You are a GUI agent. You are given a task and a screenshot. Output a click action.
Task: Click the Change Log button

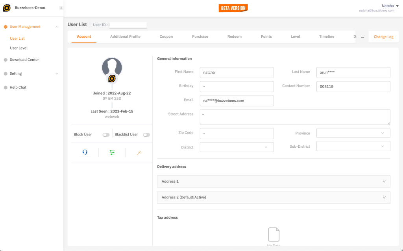[383, 36]
